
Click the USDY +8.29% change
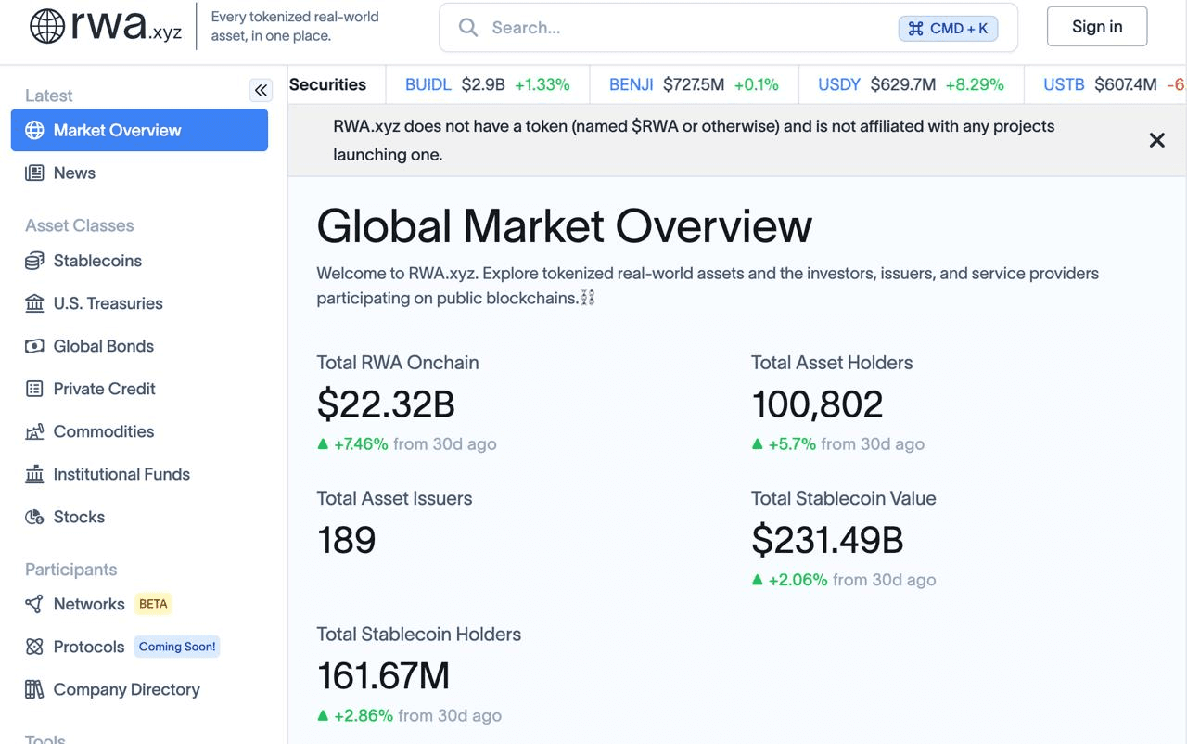click(975, 84)
